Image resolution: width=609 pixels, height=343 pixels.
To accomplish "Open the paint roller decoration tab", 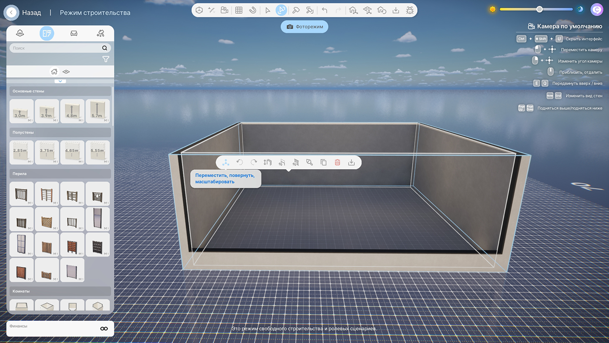I will click(100, 33).
